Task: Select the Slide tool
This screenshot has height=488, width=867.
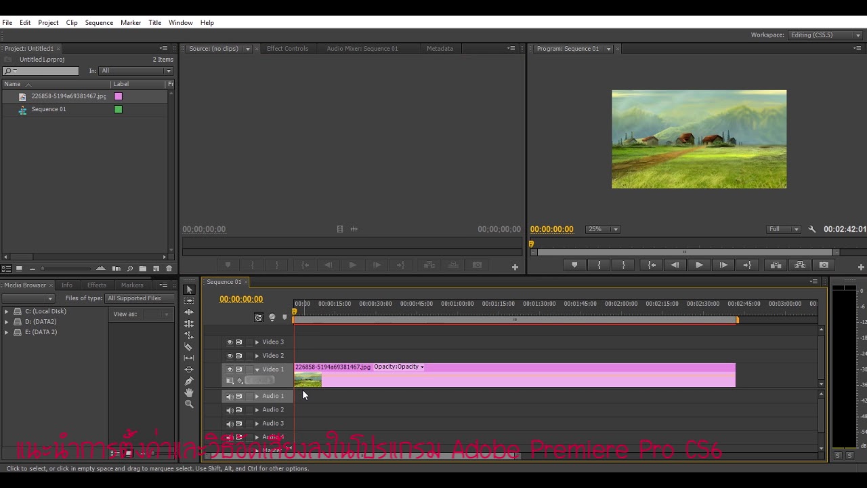Action: [189, 369]
